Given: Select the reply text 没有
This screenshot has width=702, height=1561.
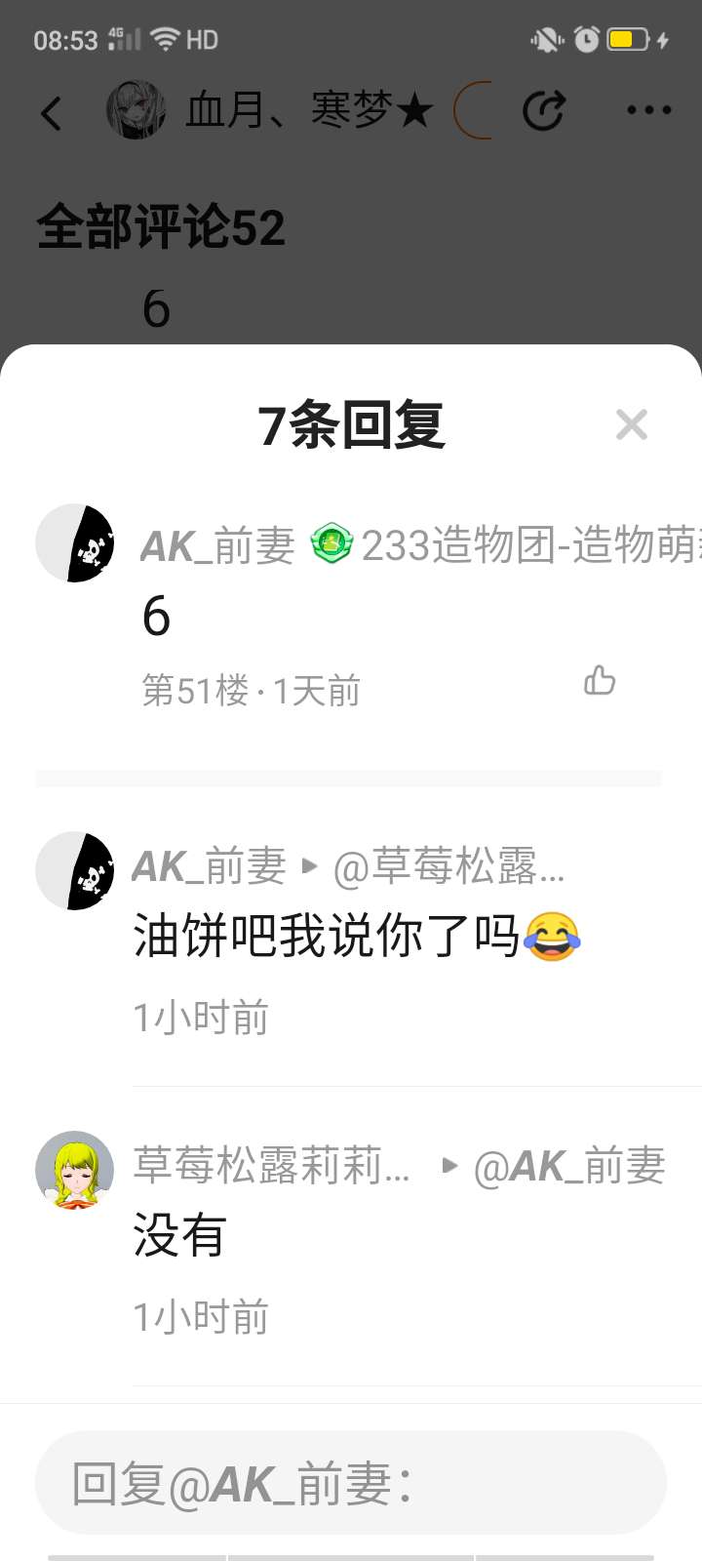Looking at the screenshot, I should pyautogui.click(x=180, y=1235).
